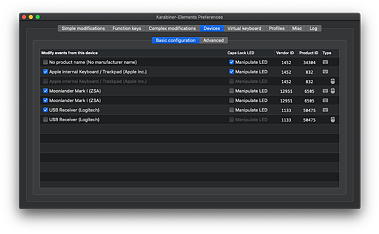The width and height of the screenshot is (379, 234).
Task: Enable modify events for No product name device
Action: click(x=45, y=62)
